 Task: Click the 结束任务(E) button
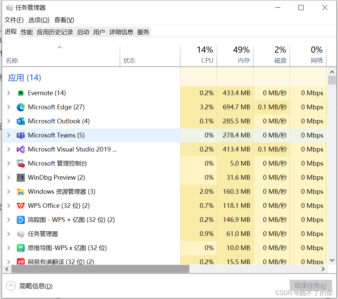tap(311, 286)
